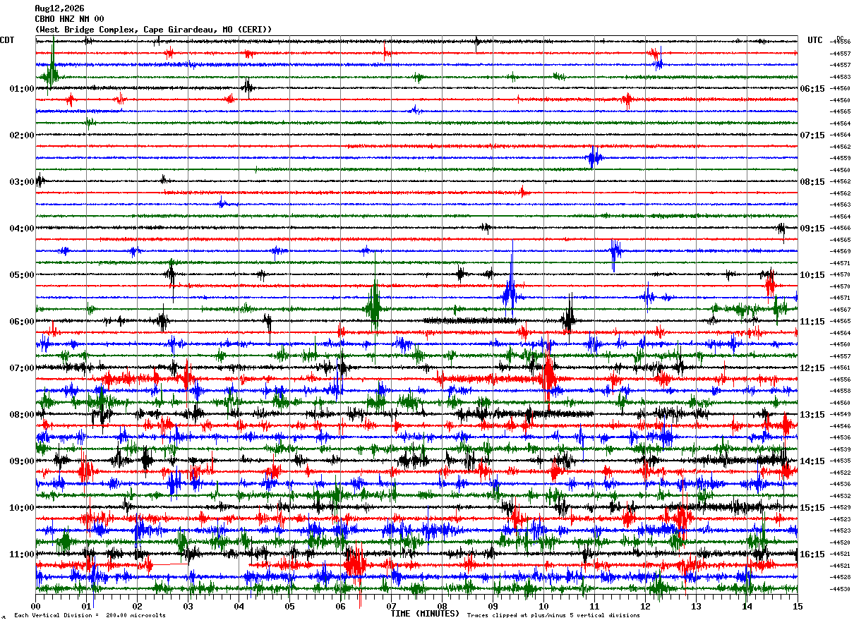Click the DC offset value '-44563'
Viewport: 854px width, 625px height.
840,205
